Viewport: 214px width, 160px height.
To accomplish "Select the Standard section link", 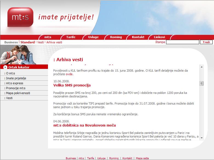I will [28, 42].
